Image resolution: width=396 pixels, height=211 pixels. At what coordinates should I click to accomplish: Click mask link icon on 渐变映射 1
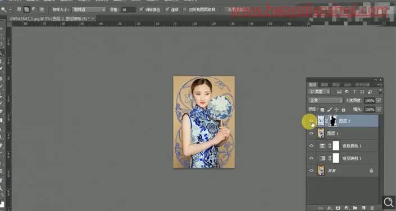coord(330,158)
